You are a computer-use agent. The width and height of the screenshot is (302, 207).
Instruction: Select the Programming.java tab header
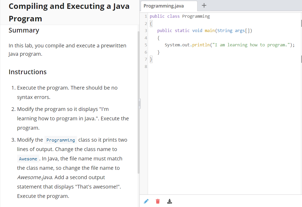[169, 5]
